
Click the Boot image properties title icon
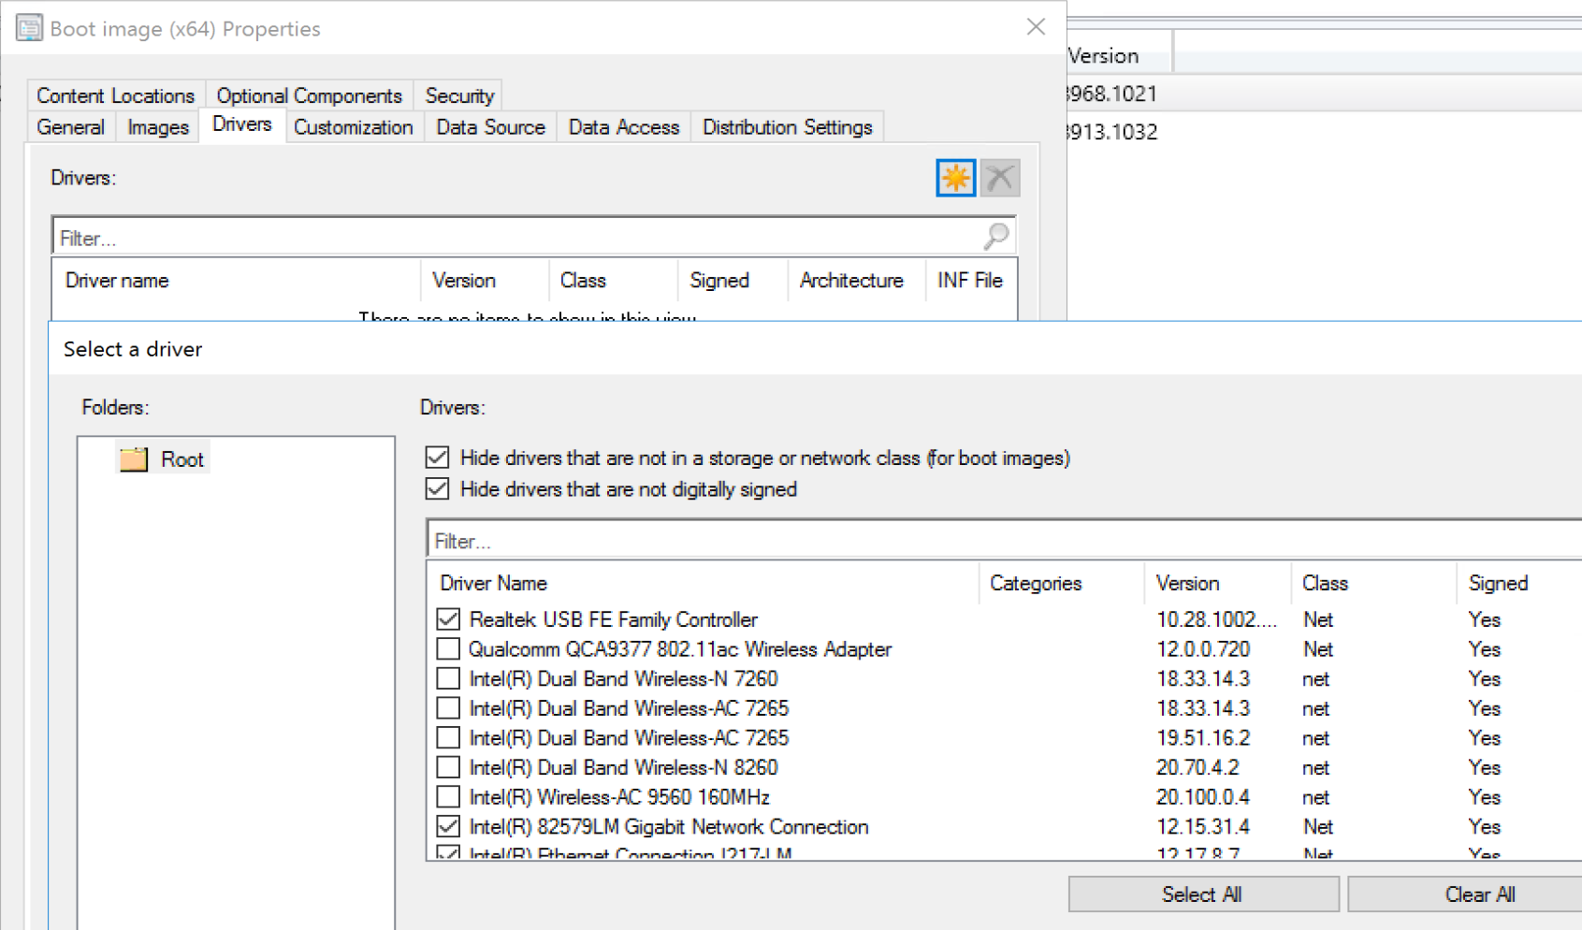29,28
